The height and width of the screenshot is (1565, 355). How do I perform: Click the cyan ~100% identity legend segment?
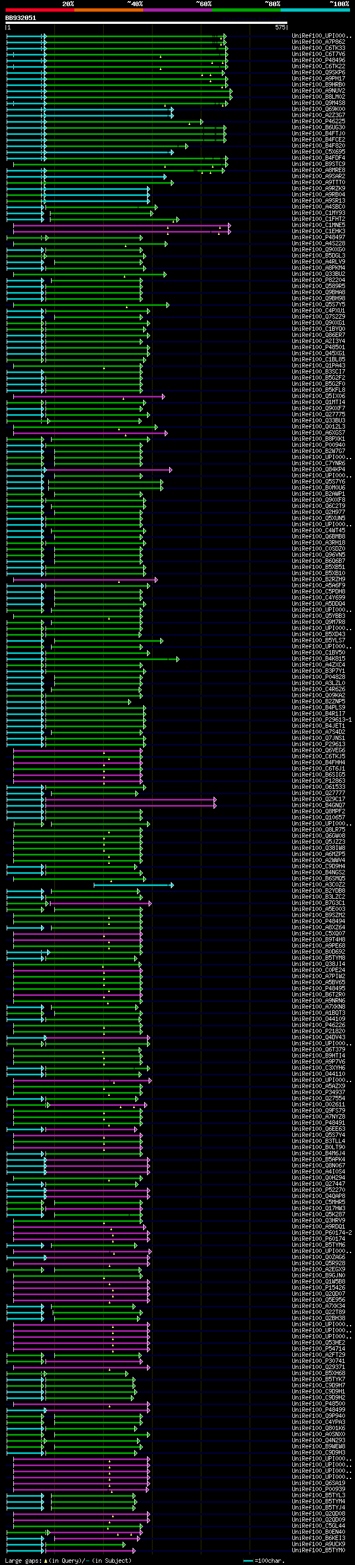315,10
